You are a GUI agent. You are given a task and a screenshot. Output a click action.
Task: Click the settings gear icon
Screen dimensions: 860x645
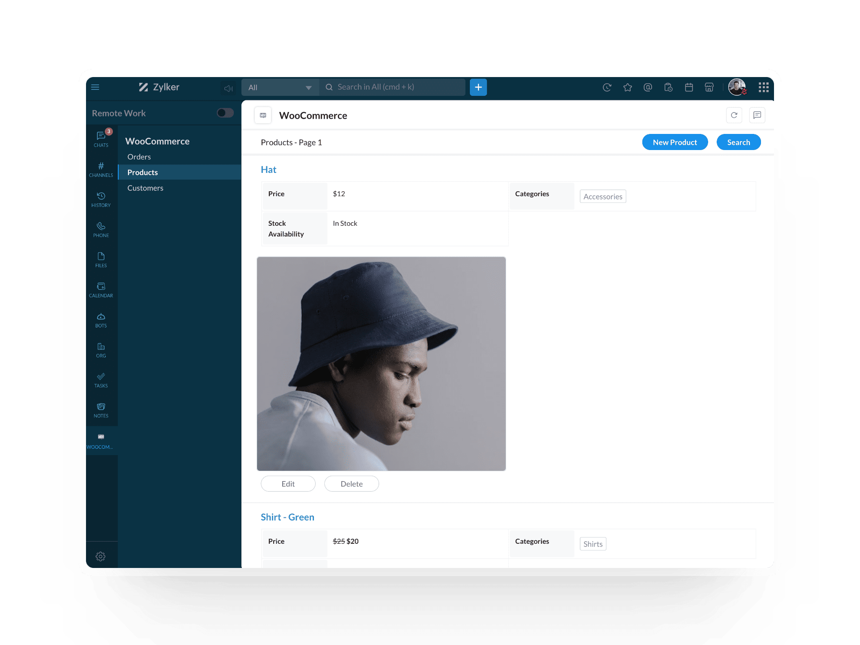[x=101, y=556]
